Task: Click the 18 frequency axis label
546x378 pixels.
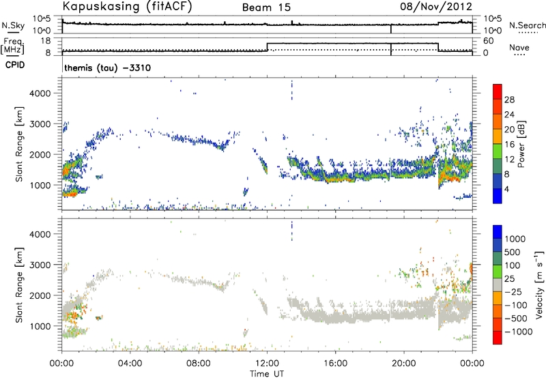Action: [x=46, y=41]
